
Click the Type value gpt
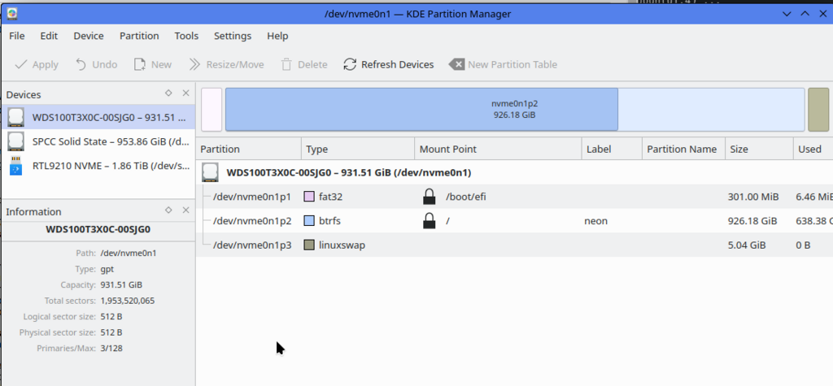pyautogui.click(x=107, y=269)
